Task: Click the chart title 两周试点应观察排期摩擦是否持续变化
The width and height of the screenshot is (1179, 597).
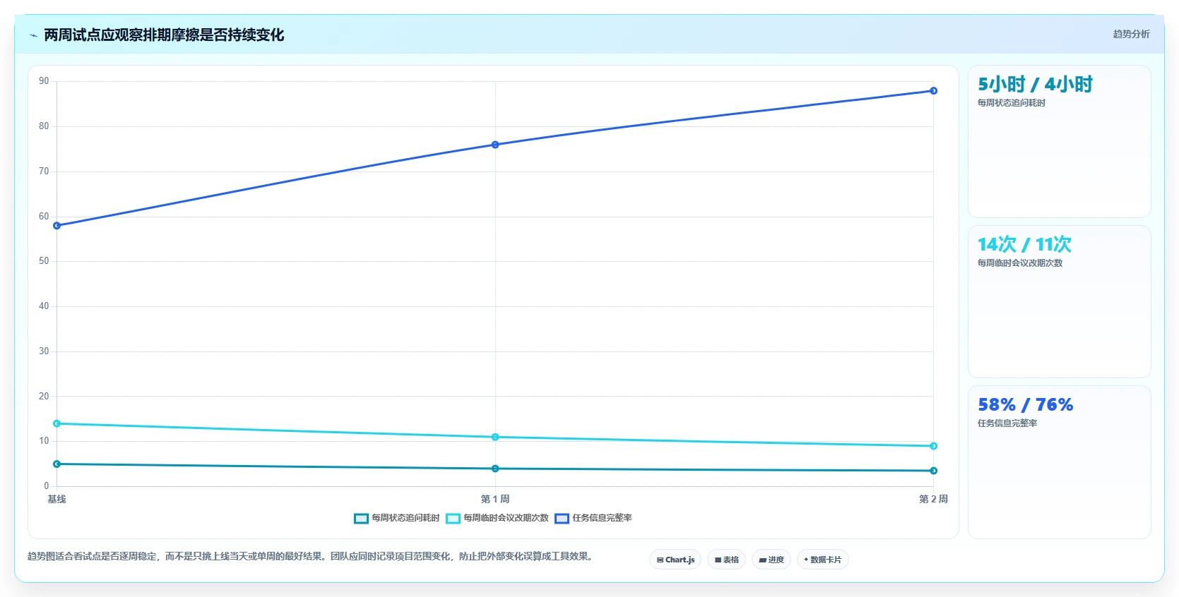Action: coord(164,35)
